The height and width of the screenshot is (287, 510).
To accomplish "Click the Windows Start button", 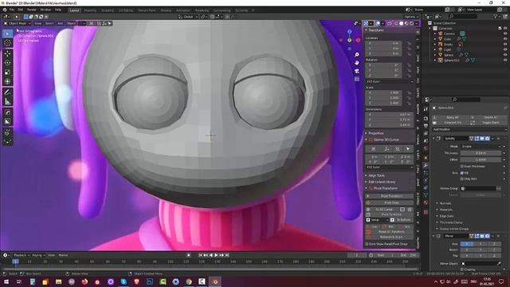I will coord(6,281).
